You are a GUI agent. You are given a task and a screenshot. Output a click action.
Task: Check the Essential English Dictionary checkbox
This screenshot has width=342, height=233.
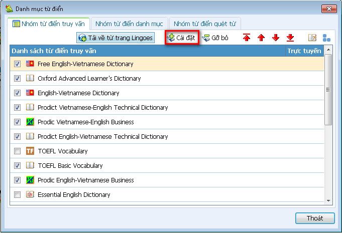tap(18, 194)
